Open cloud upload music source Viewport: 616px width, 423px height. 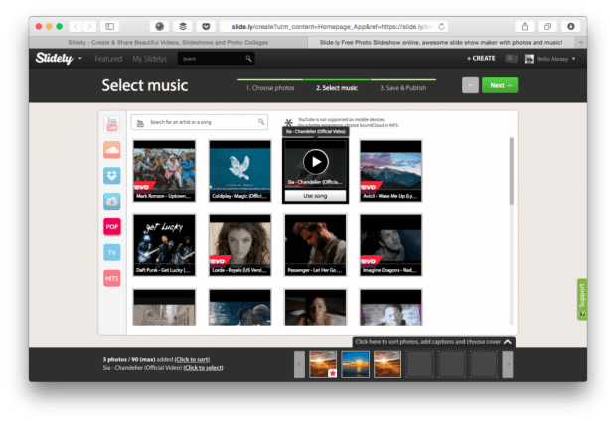(112, 201)
